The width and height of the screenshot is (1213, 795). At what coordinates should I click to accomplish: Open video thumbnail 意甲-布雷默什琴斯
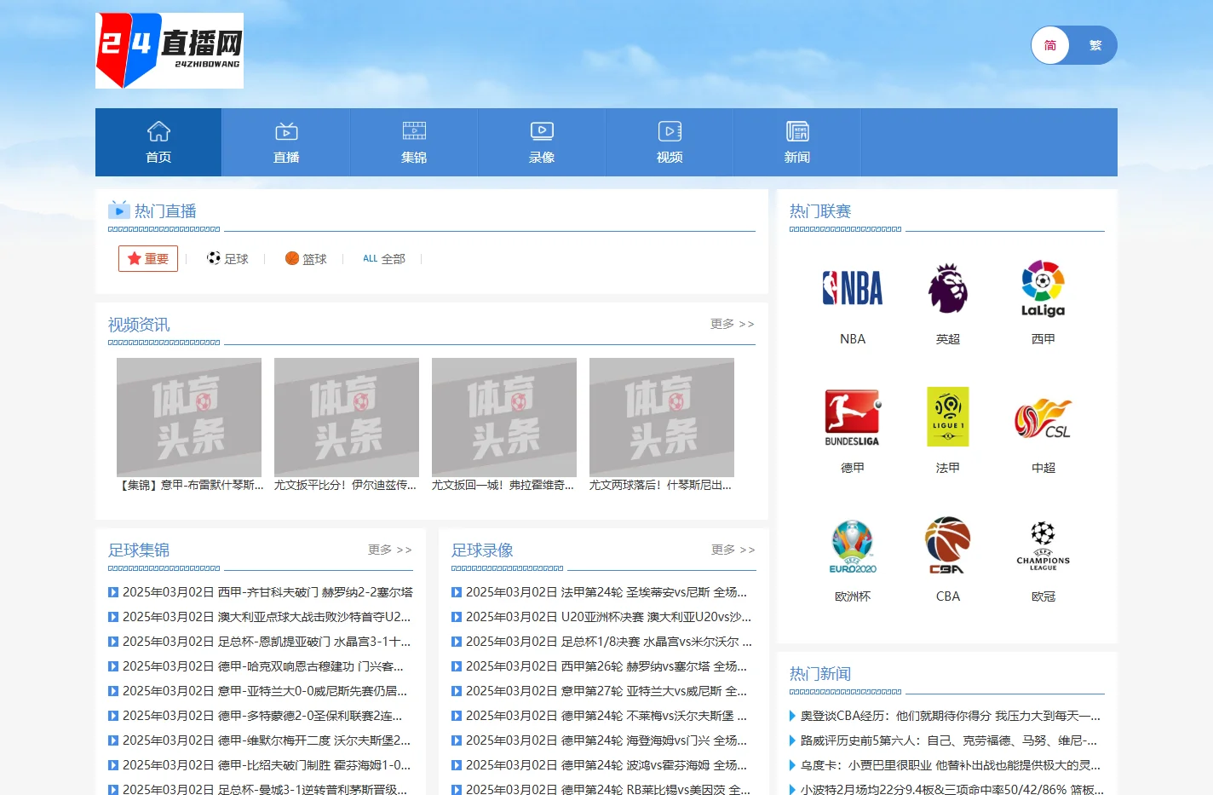point(189,417)
